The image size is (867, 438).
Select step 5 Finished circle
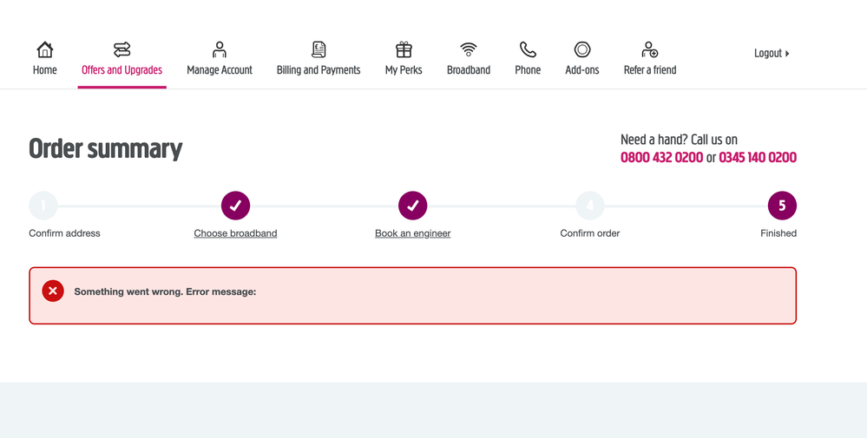781,206
